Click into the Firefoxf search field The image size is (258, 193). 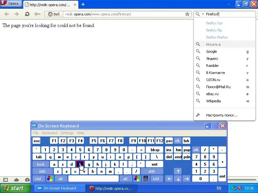click(x=230, y=14)
